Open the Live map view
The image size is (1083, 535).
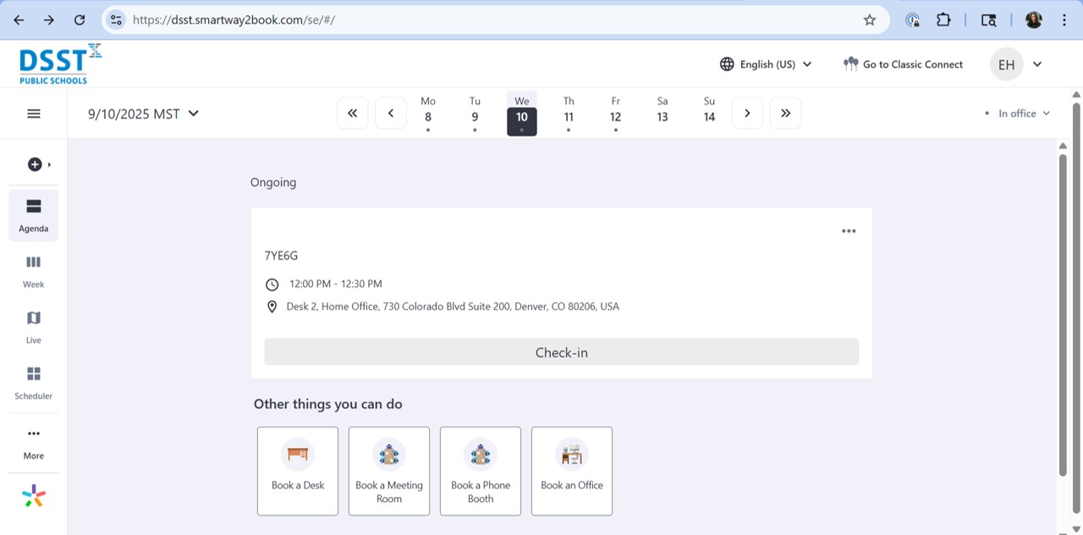[34, 327]
